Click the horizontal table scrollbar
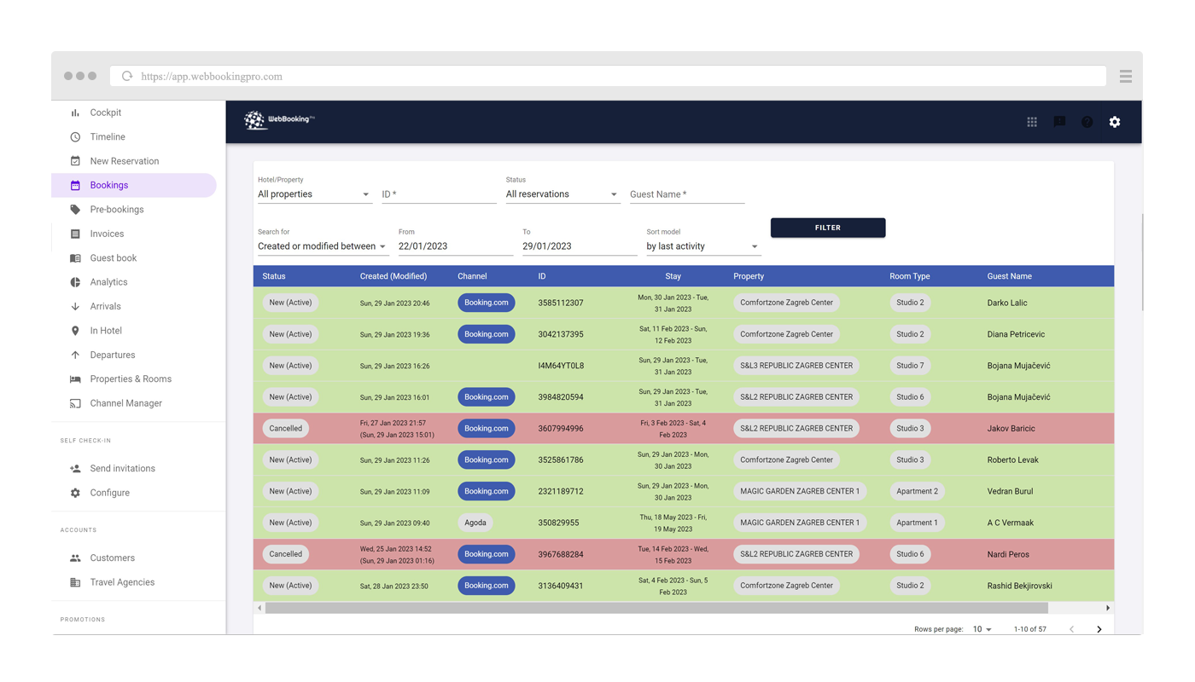The width and height of the screenshot is (1195, 682). [x=656, y=609]
